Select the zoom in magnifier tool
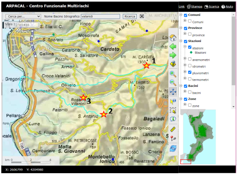The image size is (237, 175). point(173,74)
